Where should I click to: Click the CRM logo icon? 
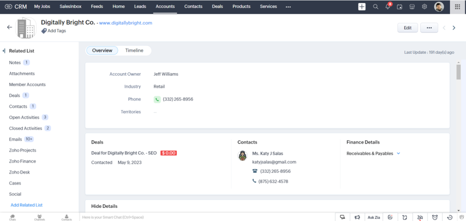point(8,6)
